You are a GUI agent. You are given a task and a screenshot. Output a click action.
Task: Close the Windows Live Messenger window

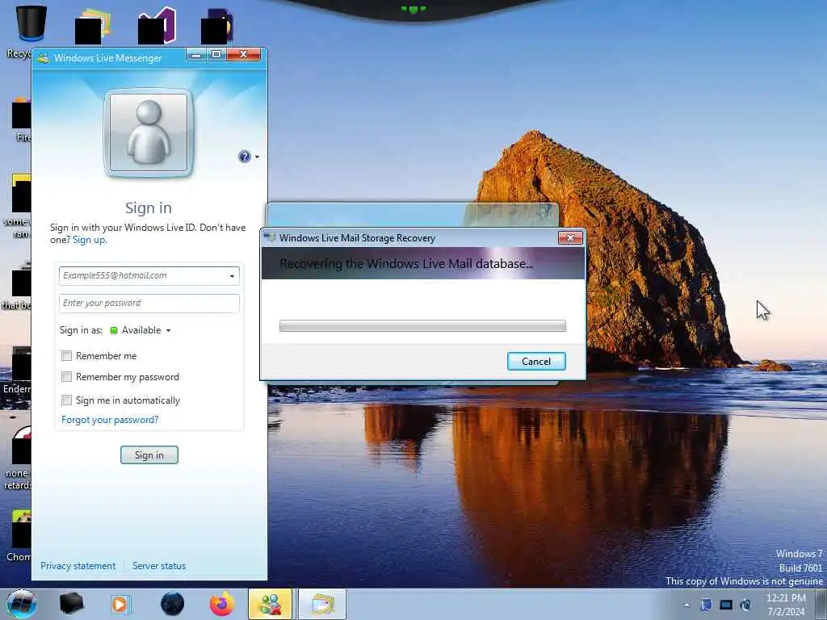(x=244, y=54)
